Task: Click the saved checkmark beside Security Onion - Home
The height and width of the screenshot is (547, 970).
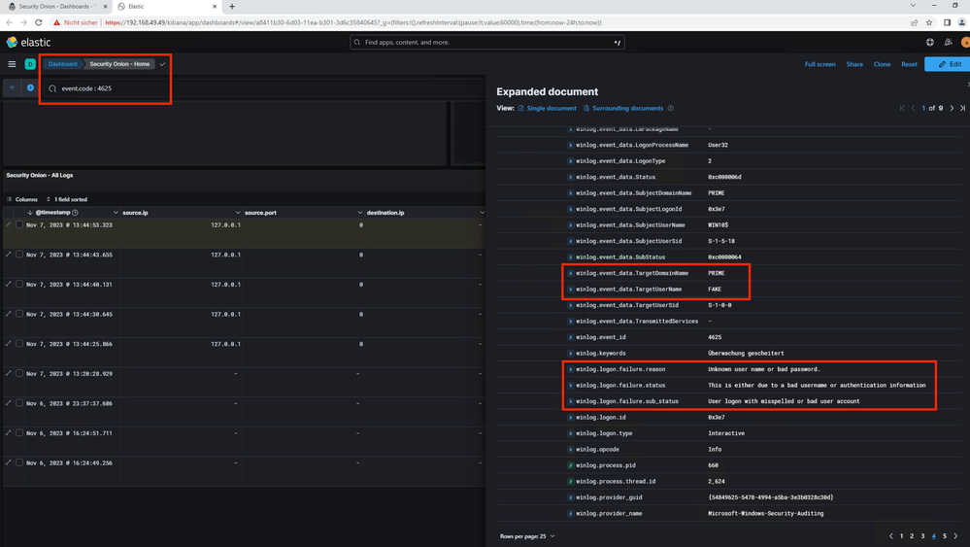Action: [163, 64]
